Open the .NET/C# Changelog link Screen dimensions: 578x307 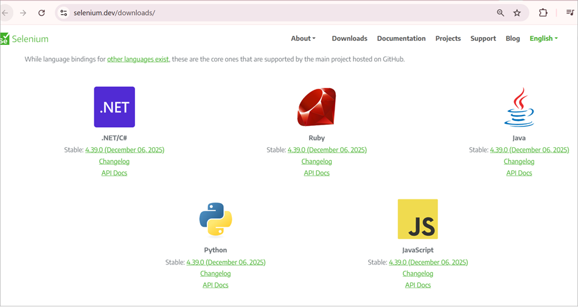[114, 161]
